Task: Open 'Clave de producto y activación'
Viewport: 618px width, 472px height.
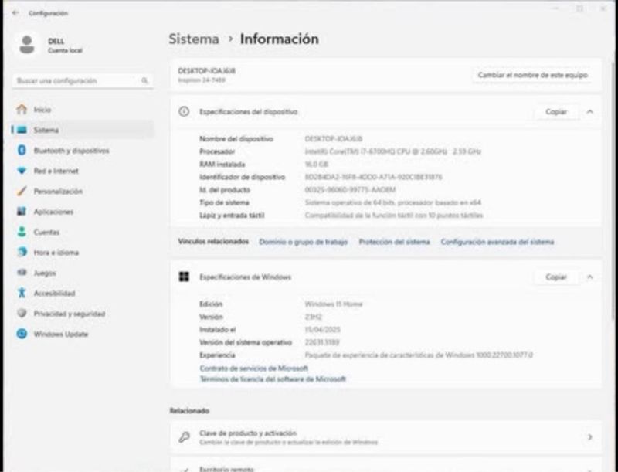Action: coord(386,437)
